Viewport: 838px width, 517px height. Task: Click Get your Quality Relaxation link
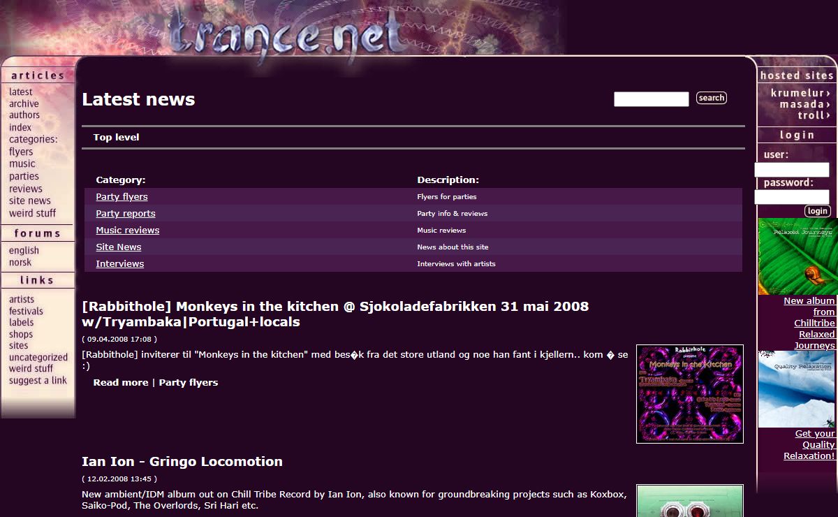(809, 444)
